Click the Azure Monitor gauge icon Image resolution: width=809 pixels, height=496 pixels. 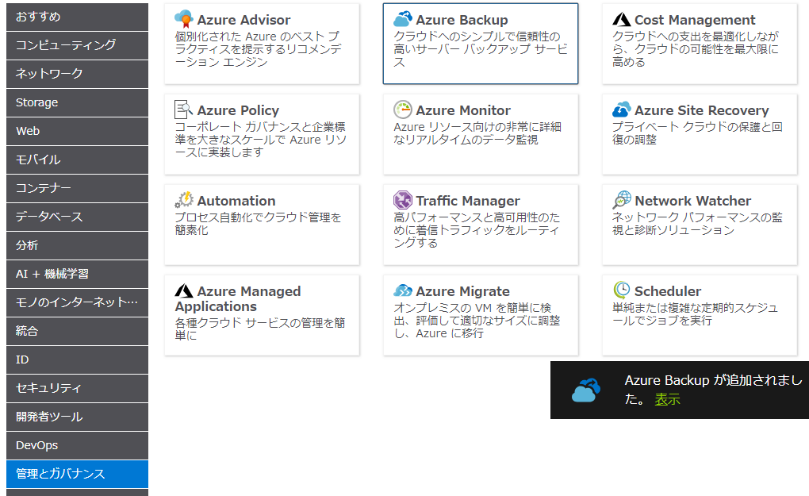402,110
